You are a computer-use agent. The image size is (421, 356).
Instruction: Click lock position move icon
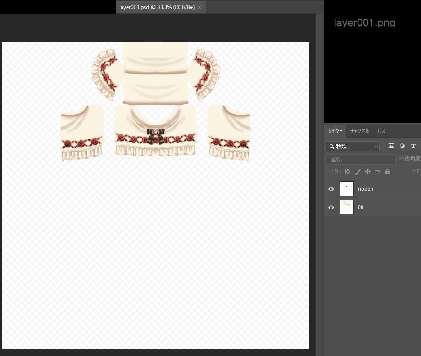(x=367, y=172)
